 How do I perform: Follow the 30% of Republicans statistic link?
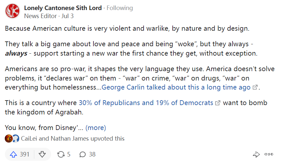pyautogui.click(x=146, y=103)
